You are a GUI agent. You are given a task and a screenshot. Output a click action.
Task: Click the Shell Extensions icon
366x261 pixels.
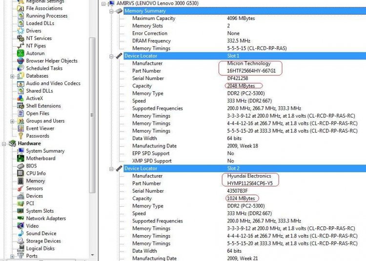click(20, 106)
